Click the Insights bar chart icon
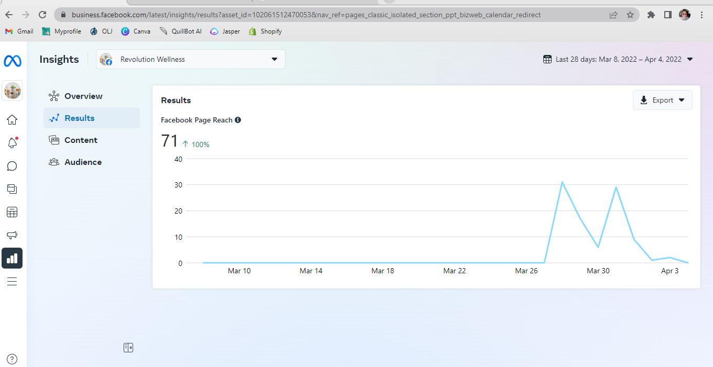Viewport: 713px width, 367px height. [x=12, y=258]
